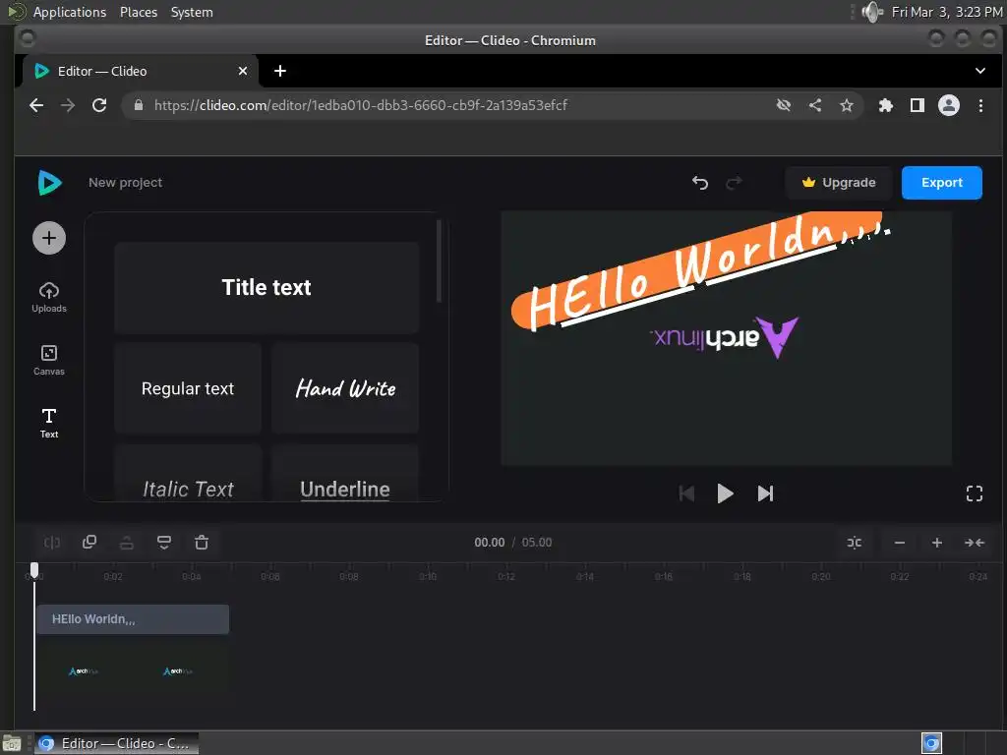Skip to next clip in player

pyautogui.click(x=765, y=494)
